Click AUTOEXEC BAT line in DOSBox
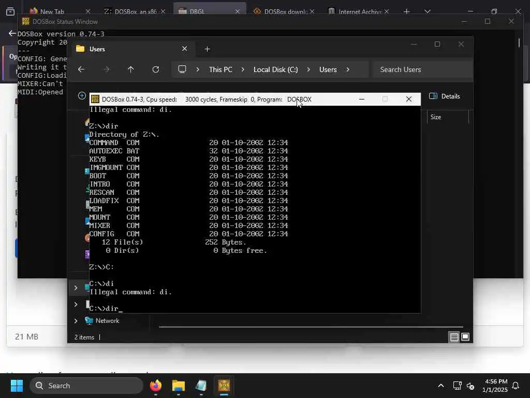530x398 pixels. 188,151
